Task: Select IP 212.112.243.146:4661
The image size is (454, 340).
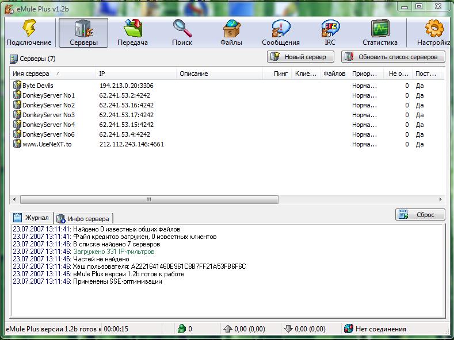Action: [132, 144]
